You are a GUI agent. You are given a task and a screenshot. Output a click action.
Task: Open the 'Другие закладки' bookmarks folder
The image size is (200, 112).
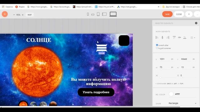pyautogui.click(x=171, y=7)
